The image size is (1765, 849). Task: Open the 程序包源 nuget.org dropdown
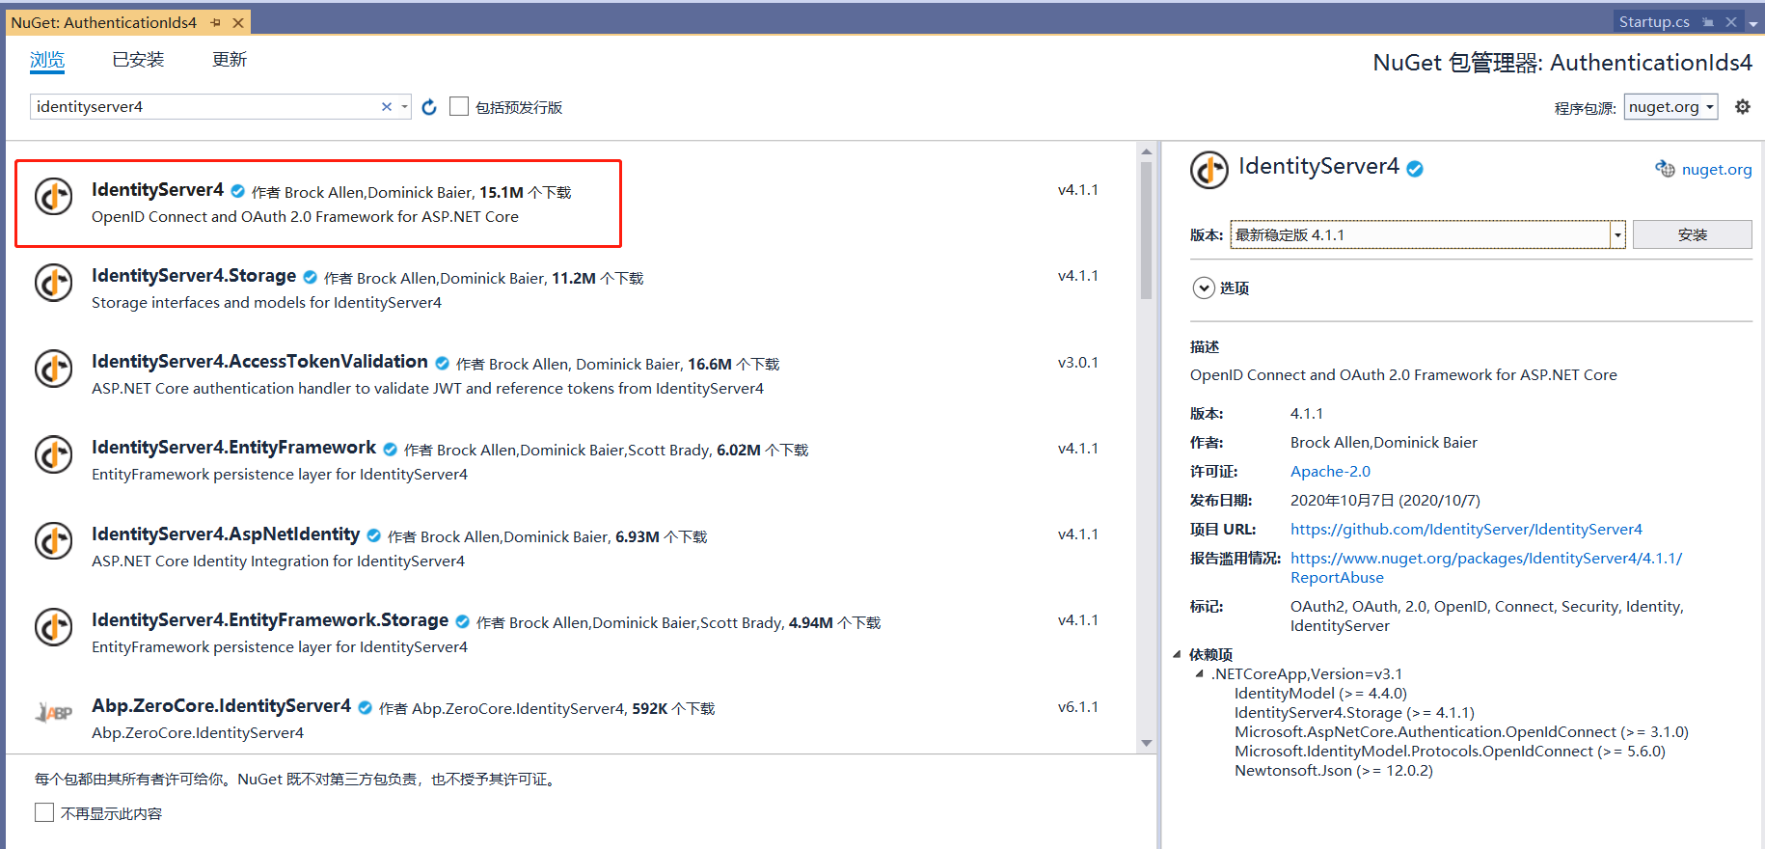[x=1671, y=107]
